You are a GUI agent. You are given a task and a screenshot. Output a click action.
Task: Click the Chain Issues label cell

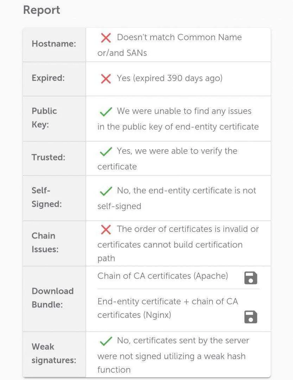54,243
